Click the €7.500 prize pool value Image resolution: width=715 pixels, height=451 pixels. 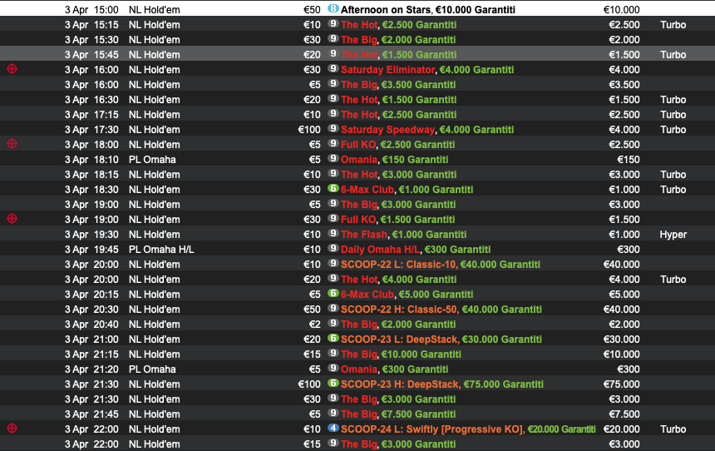click(x=624, y=414)
